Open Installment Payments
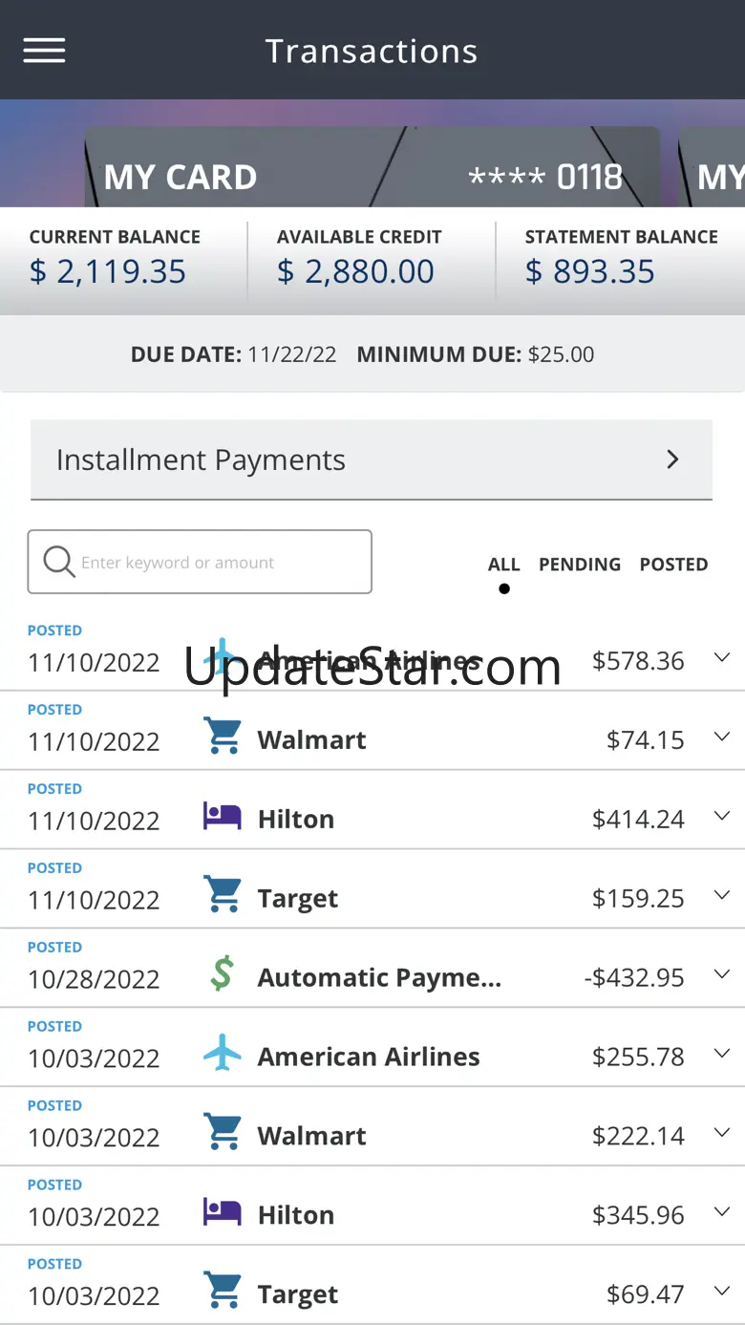 [372, 459]
